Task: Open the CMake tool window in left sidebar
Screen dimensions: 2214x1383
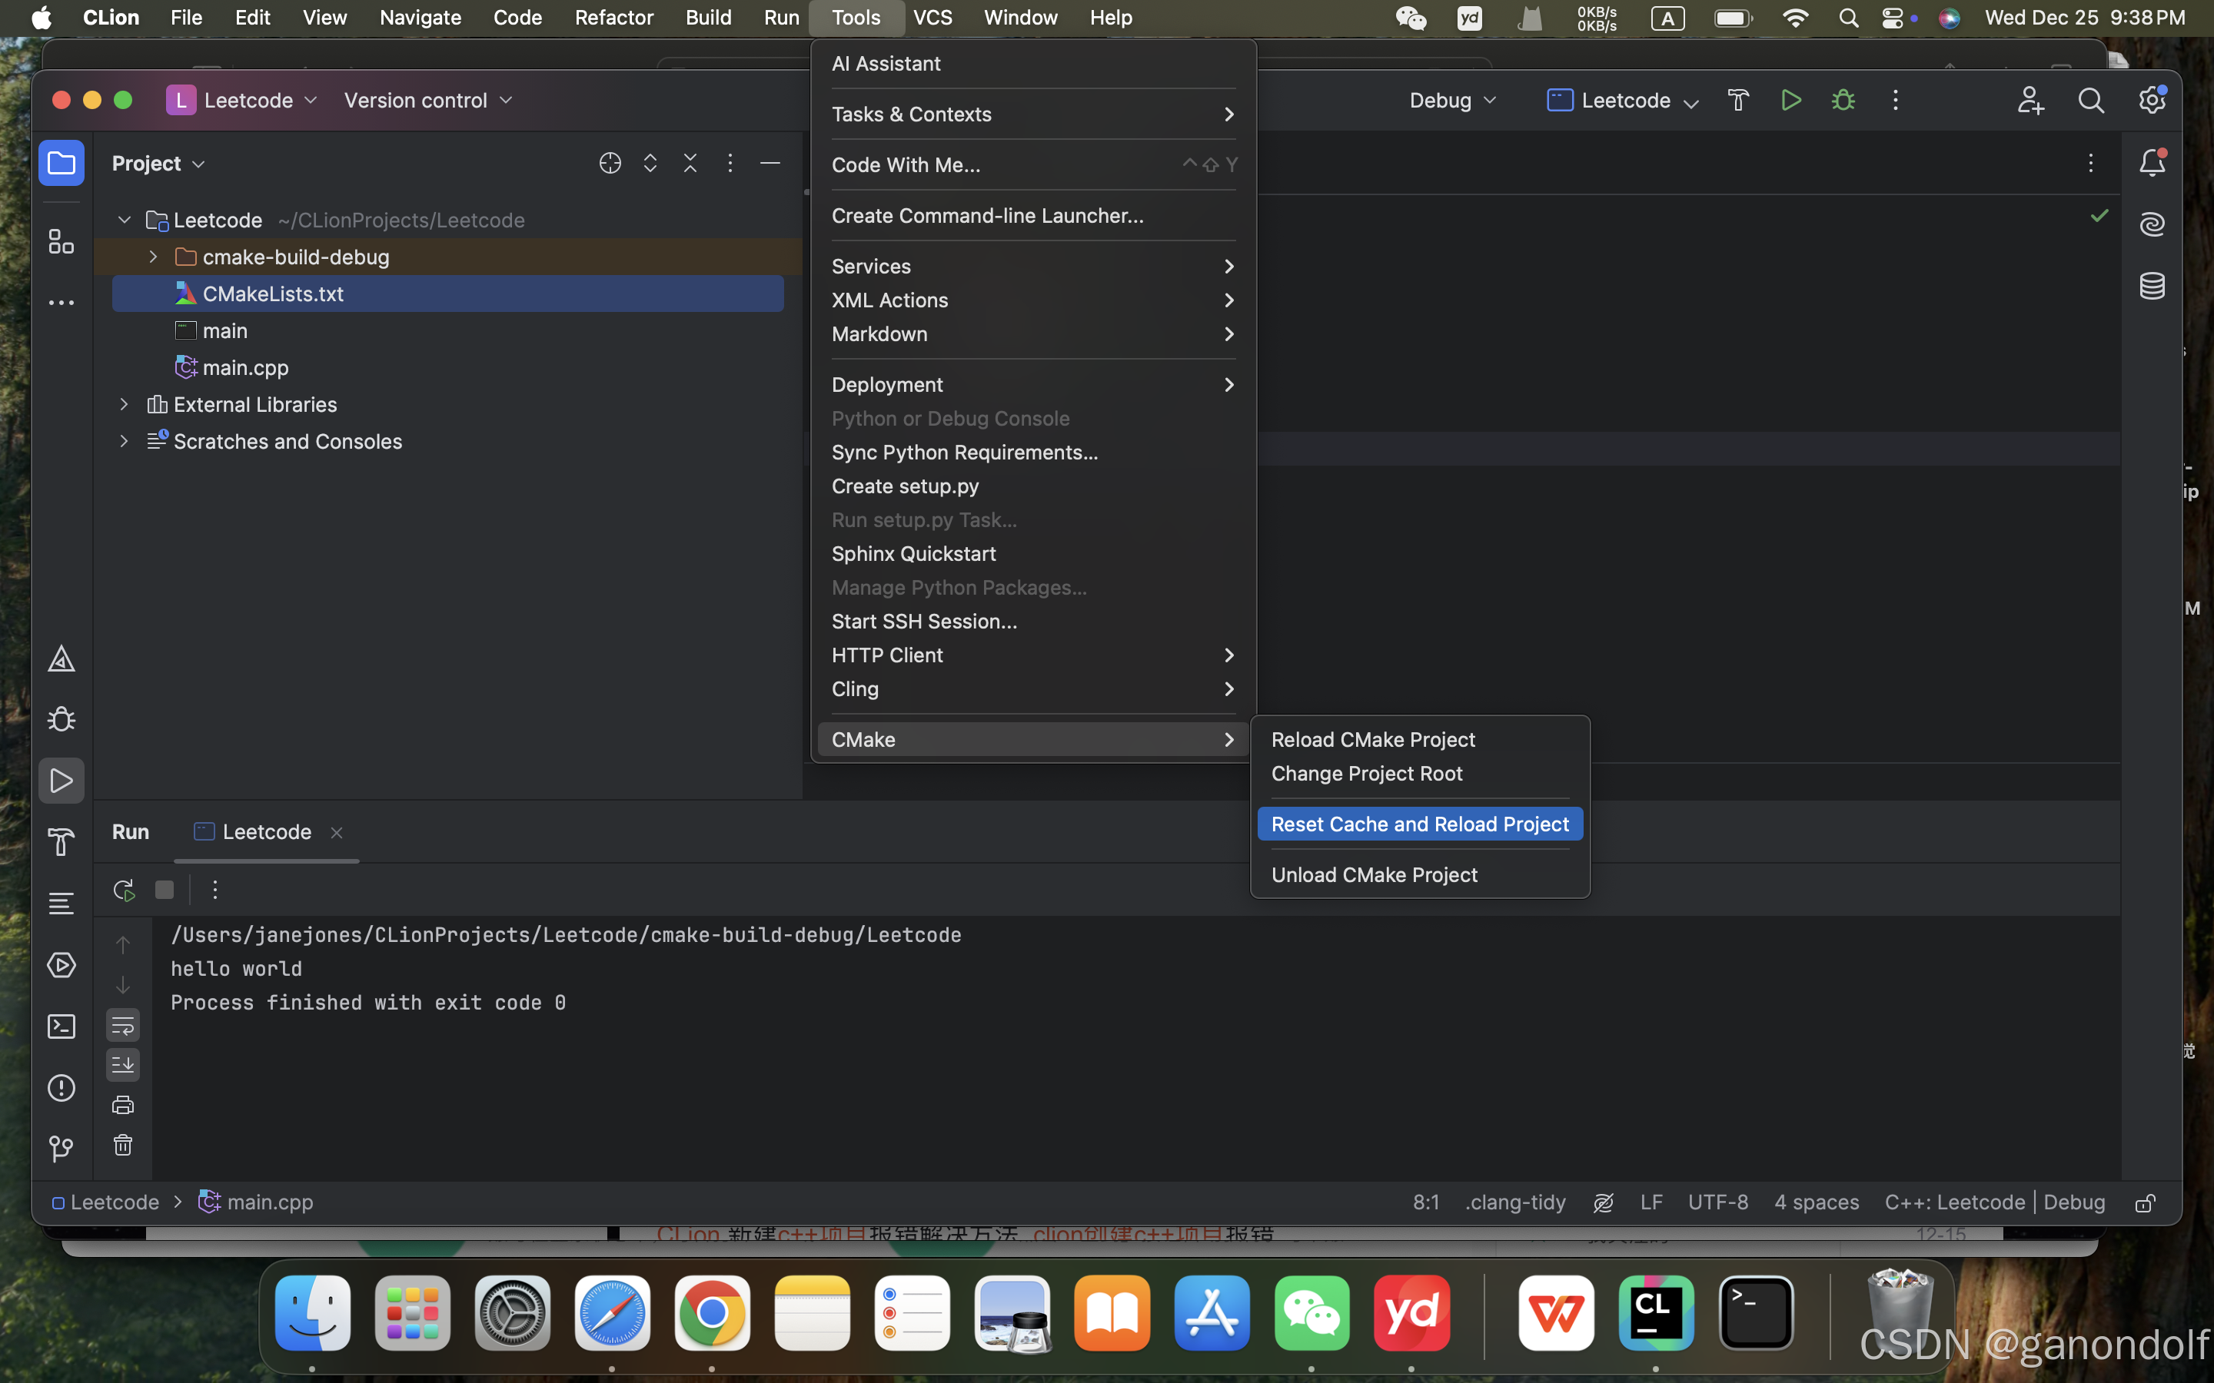Action: [x=61, y=658]
